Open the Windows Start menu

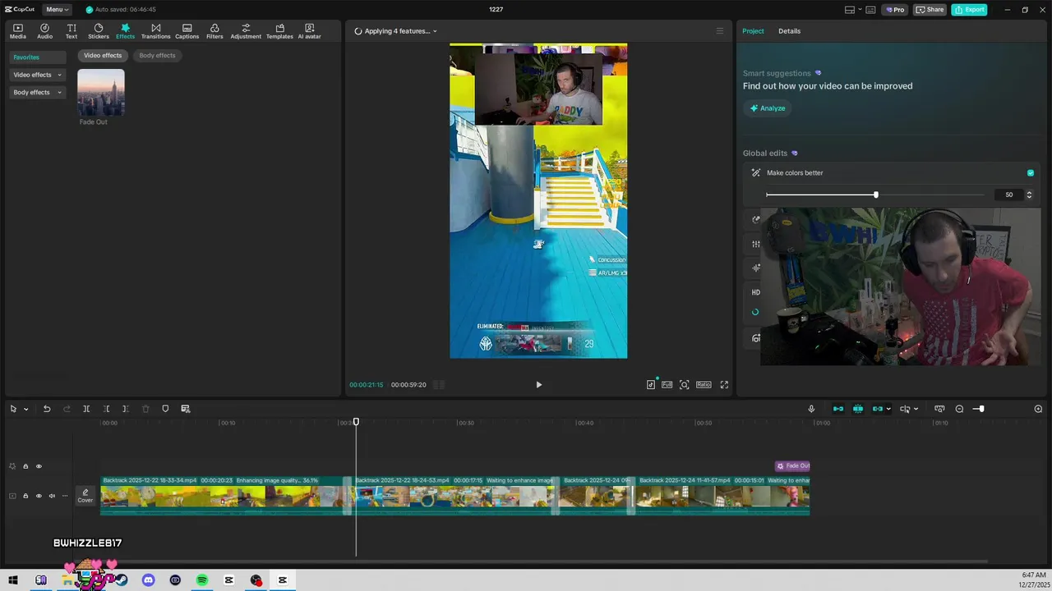pos(13,580)
